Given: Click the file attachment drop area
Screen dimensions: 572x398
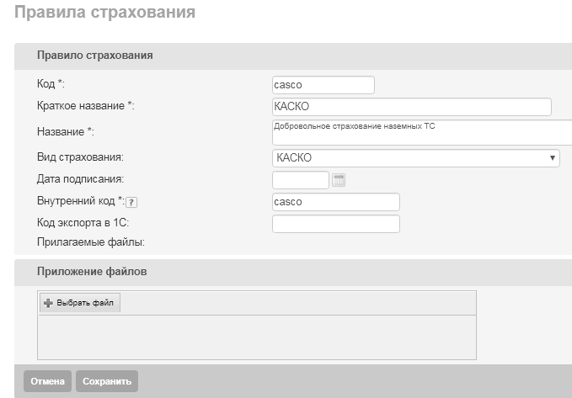Looking at the screenshot, I should (x=257, y=337).
